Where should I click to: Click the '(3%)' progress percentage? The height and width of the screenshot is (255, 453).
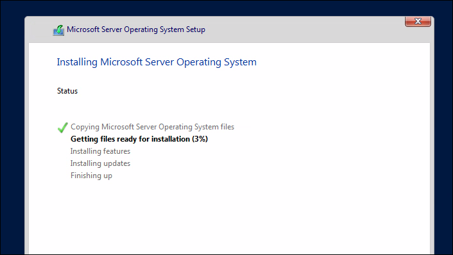[200, 139]
